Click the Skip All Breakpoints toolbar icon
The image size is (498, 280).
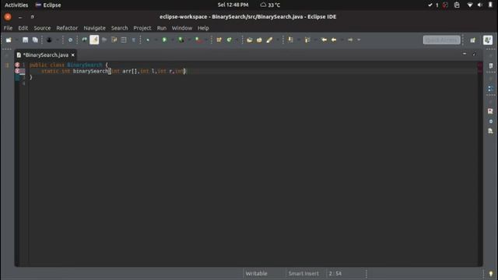point(70,40)
